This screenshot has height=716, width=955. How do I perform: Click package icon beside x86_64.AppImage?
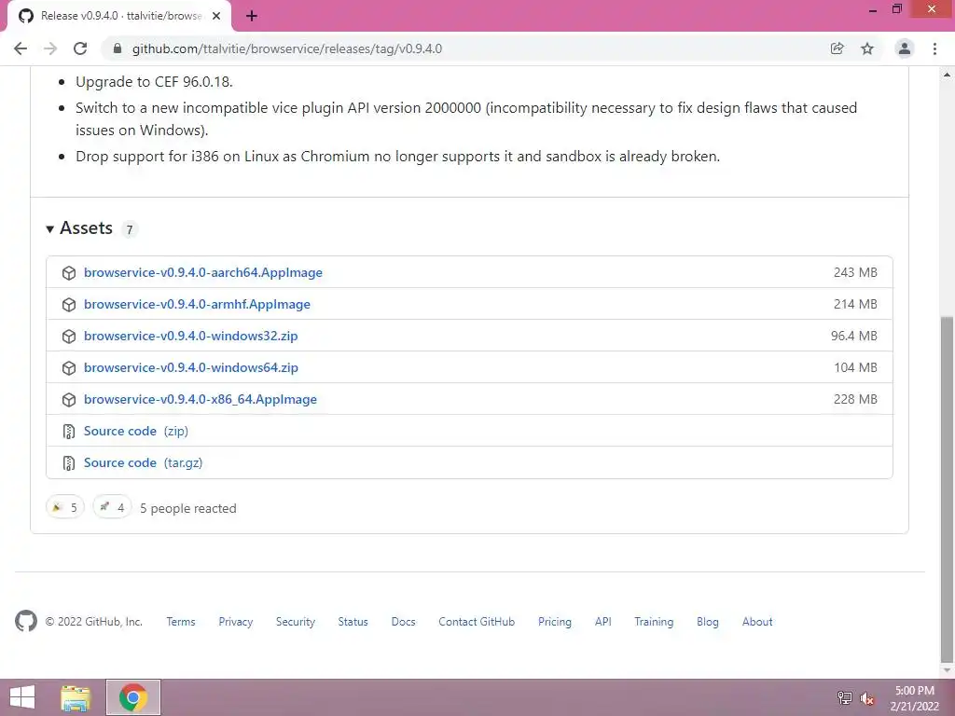(69, 399)
